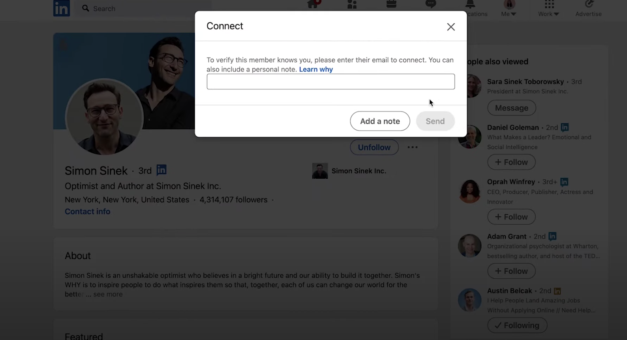Click the Message button under Sara Sinek Toborowsky
This screenshot has height=340, width=627.
(x=511, y=108)
